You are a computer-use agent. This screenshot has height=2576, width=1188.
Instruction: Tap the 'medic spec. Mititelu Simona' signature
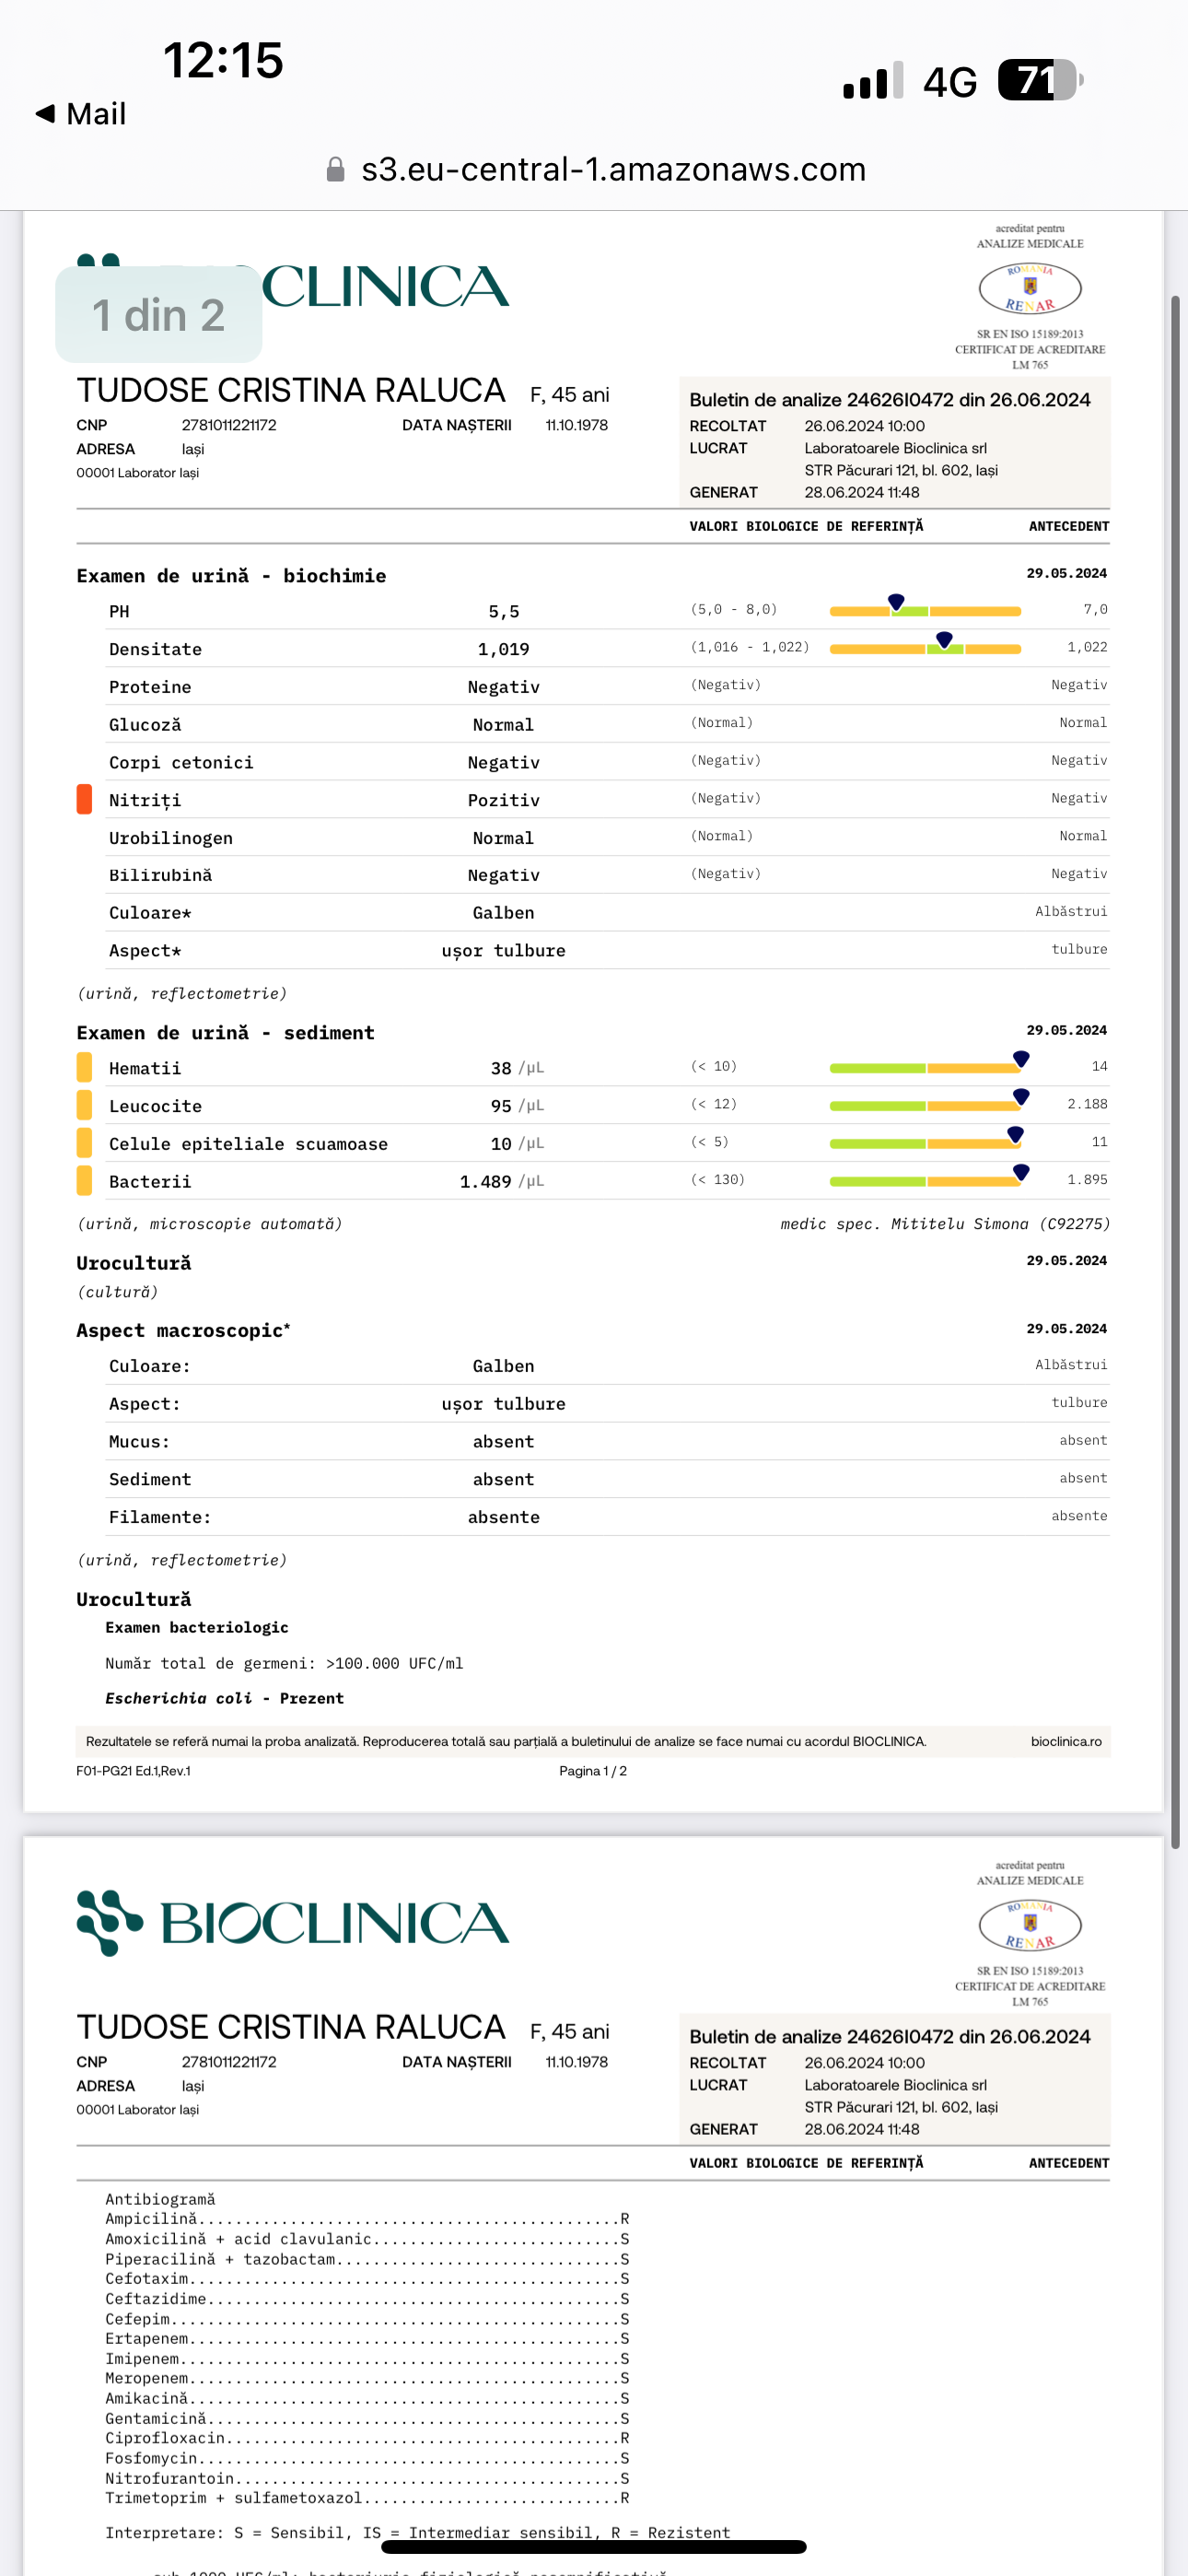[945, 1224]
